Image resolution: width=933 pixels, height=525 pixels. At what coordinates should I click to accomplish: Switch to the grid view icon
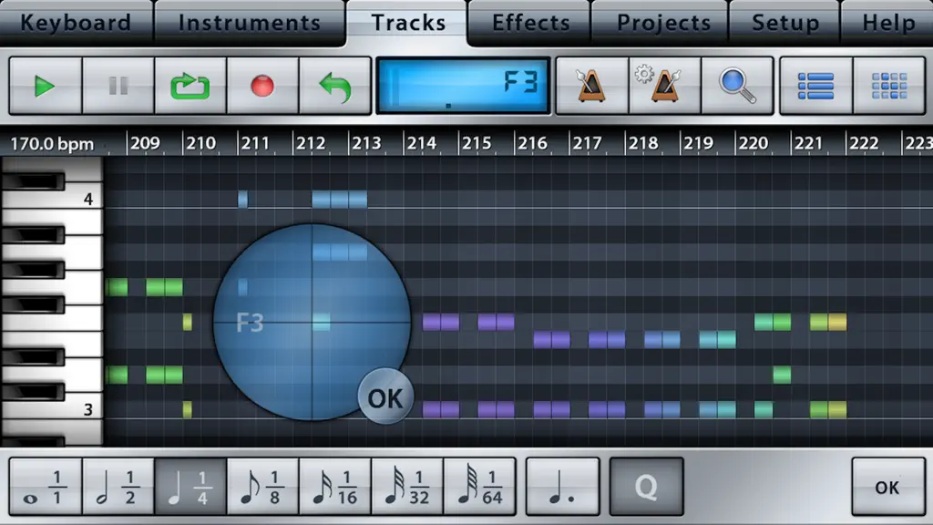[x=889, y=86]
